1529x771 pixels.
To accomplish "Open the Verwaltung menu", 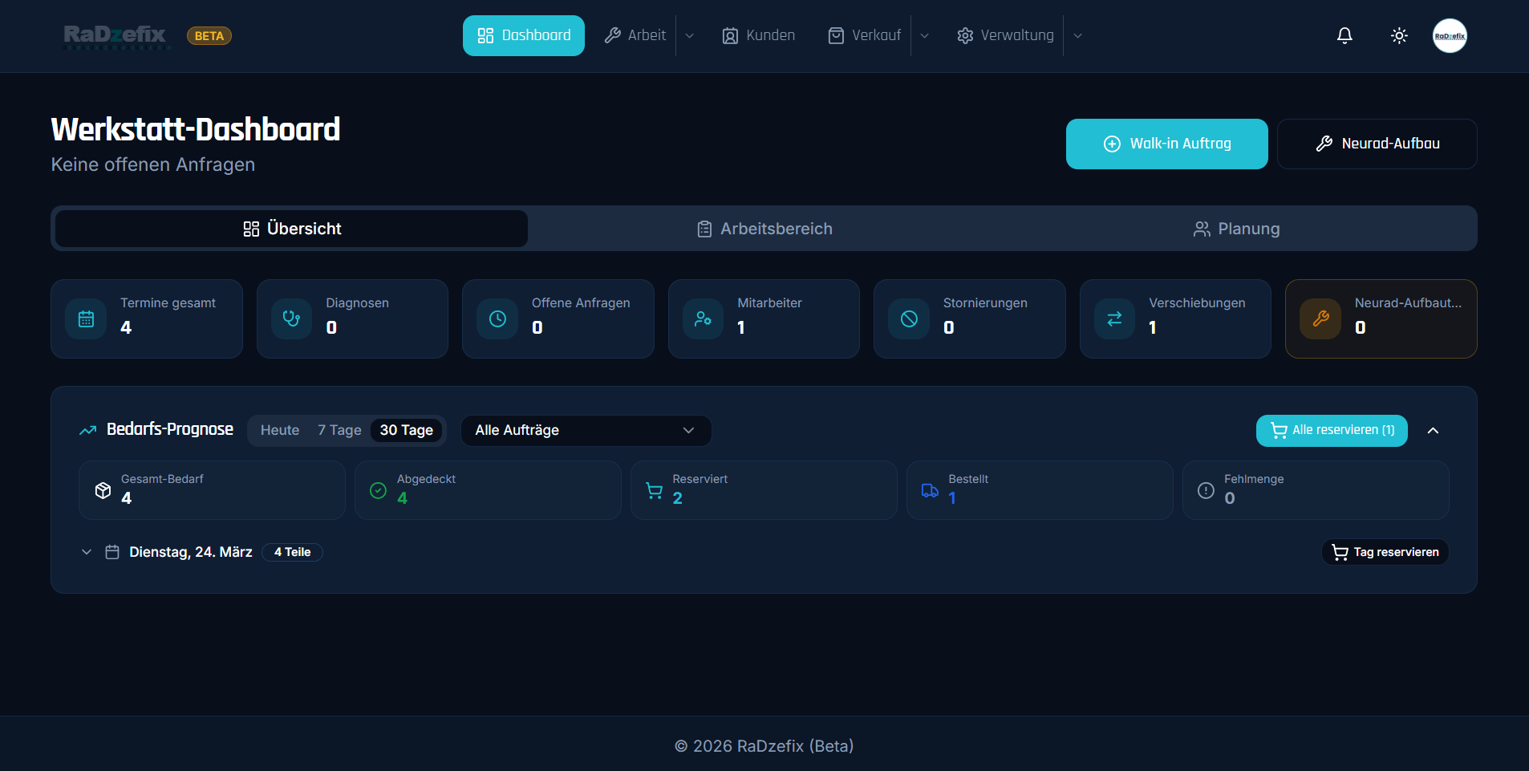I will pyautogui.click(x=1005, y=35).
